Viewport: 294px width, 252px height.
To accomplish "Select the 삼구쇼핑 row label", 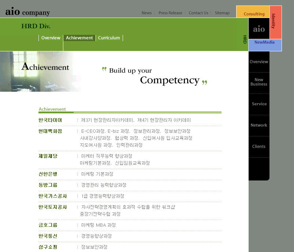I will pyautogui.click(x=48, y=247).
